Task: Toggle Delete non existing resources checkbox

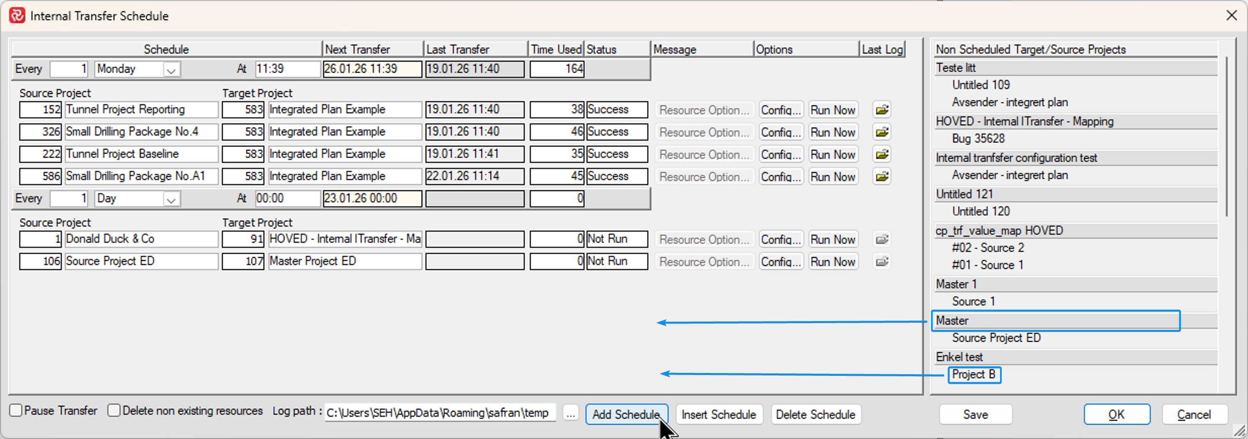Action: click(x=114, y=410)
